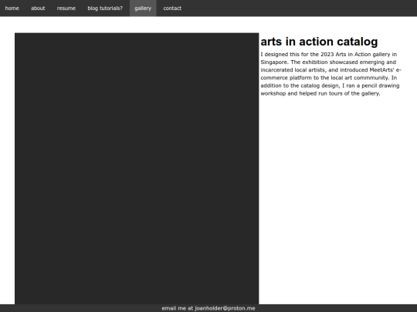
Task: Click the 'arts in action catalog' heading
Action: coord(319,42)
